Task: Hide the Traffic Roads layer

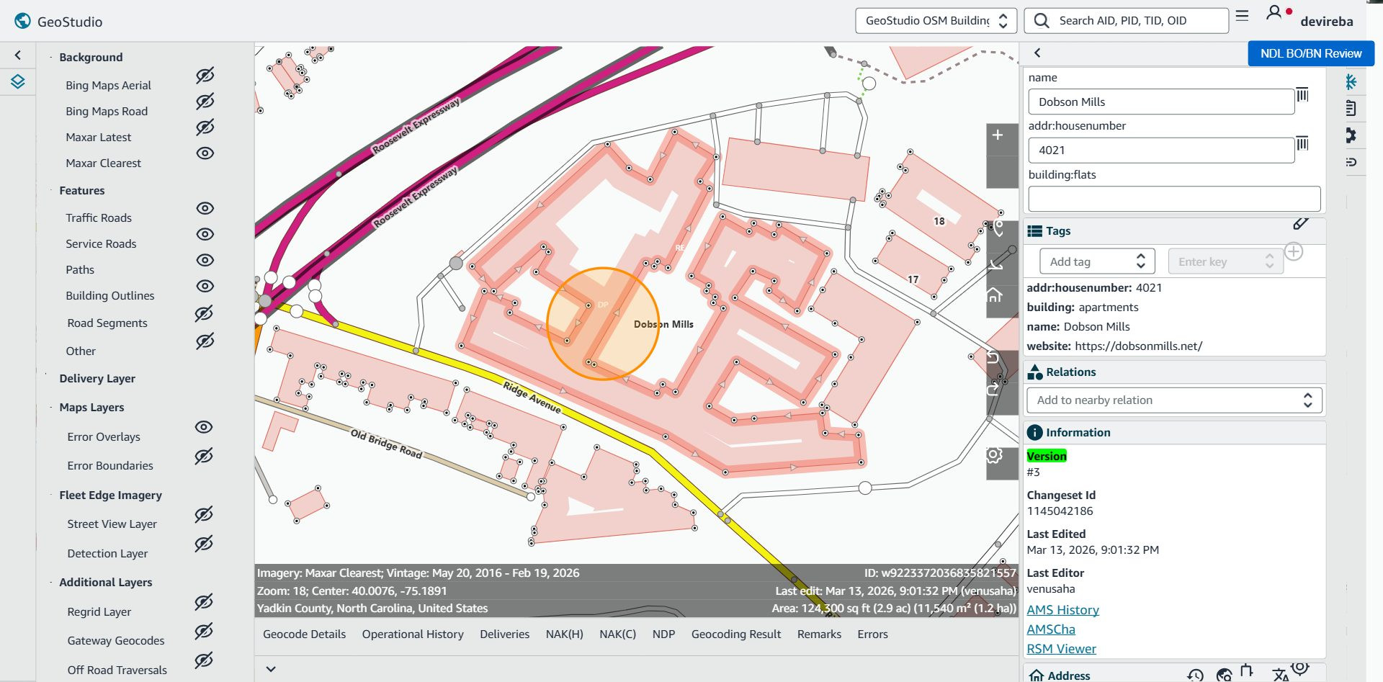Action: tap(205, 208)
